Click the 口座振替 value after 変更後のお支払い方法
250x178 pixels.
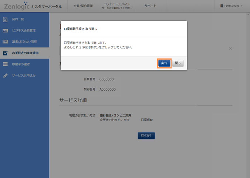point(147,120)
